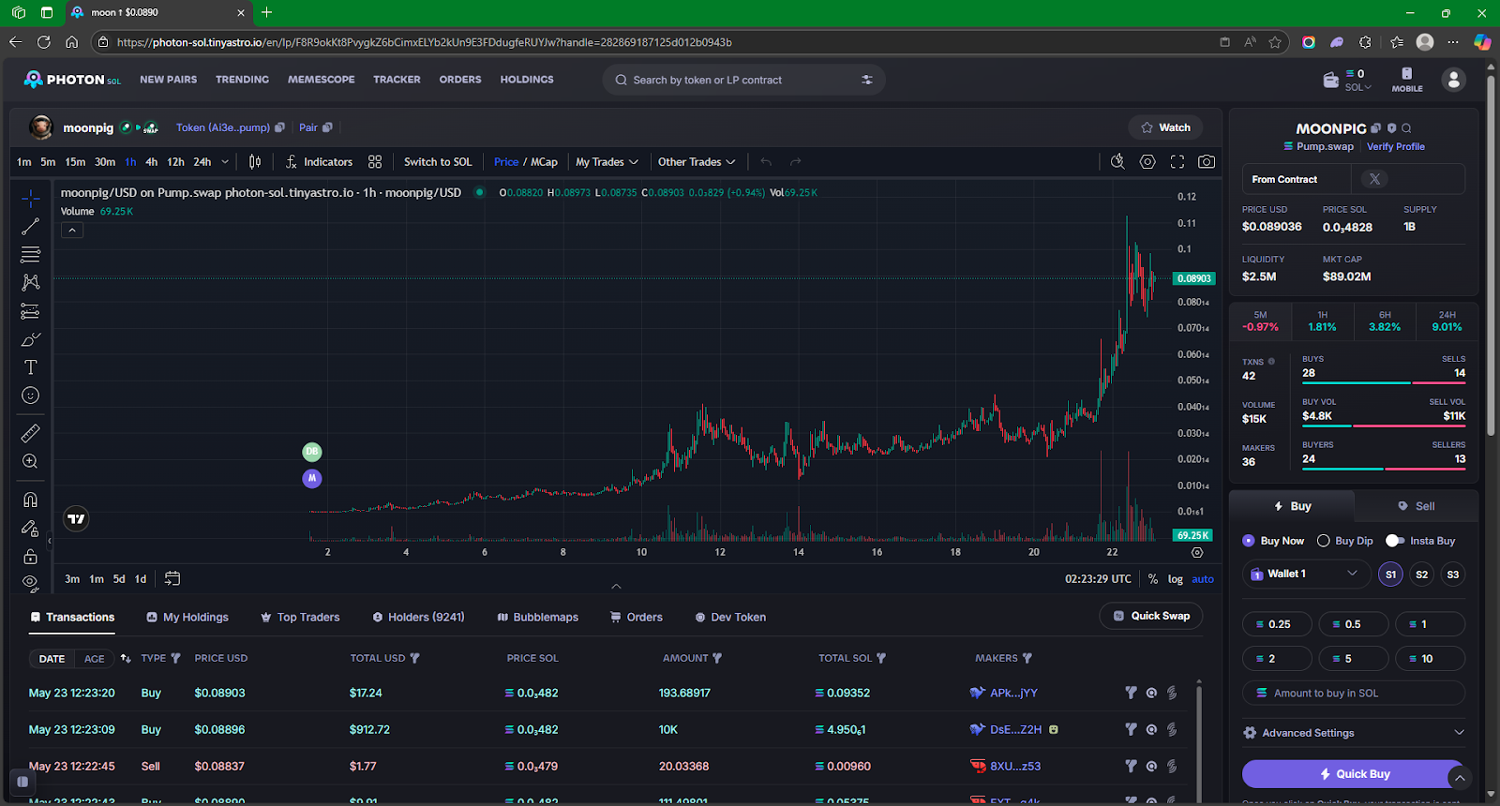Open the Other Trades dropdown

[697, 162]
